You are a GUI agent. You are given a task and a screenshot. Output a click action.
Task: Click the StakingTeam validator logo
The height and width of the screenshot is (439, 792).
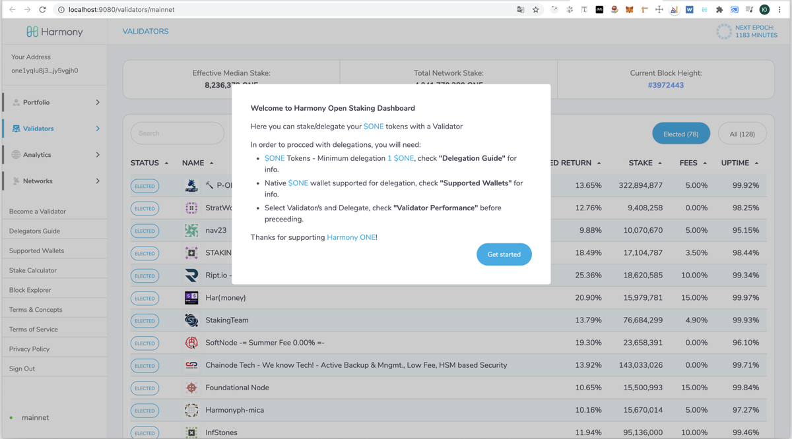pos(191,320)
